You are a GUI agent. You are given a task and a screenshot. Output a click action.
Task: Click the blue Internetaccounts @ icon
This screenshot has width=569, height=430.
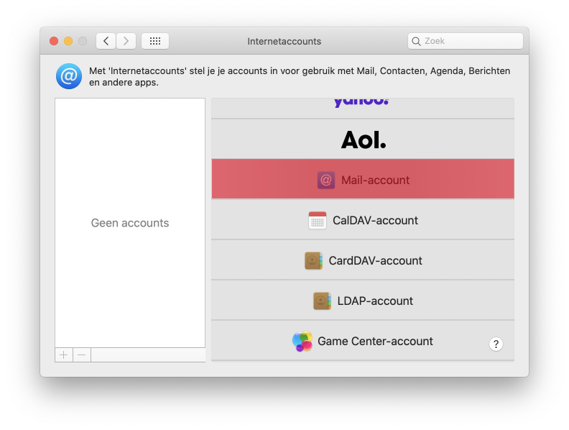(x=69, y=76)
